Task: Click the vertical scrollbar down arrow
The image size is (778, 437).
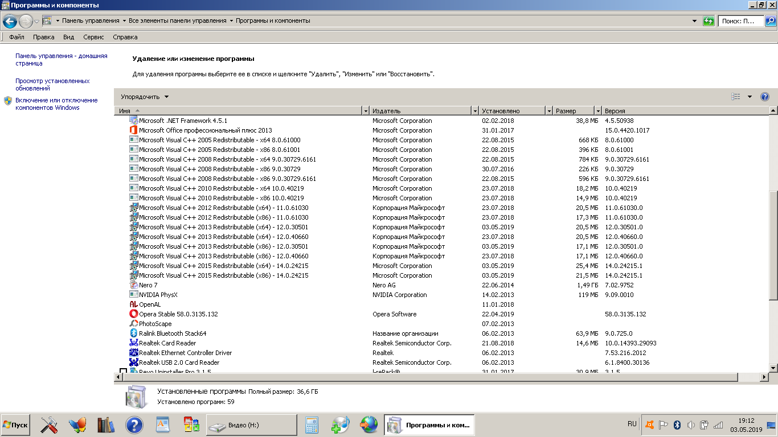Action: tap(773, 368)
